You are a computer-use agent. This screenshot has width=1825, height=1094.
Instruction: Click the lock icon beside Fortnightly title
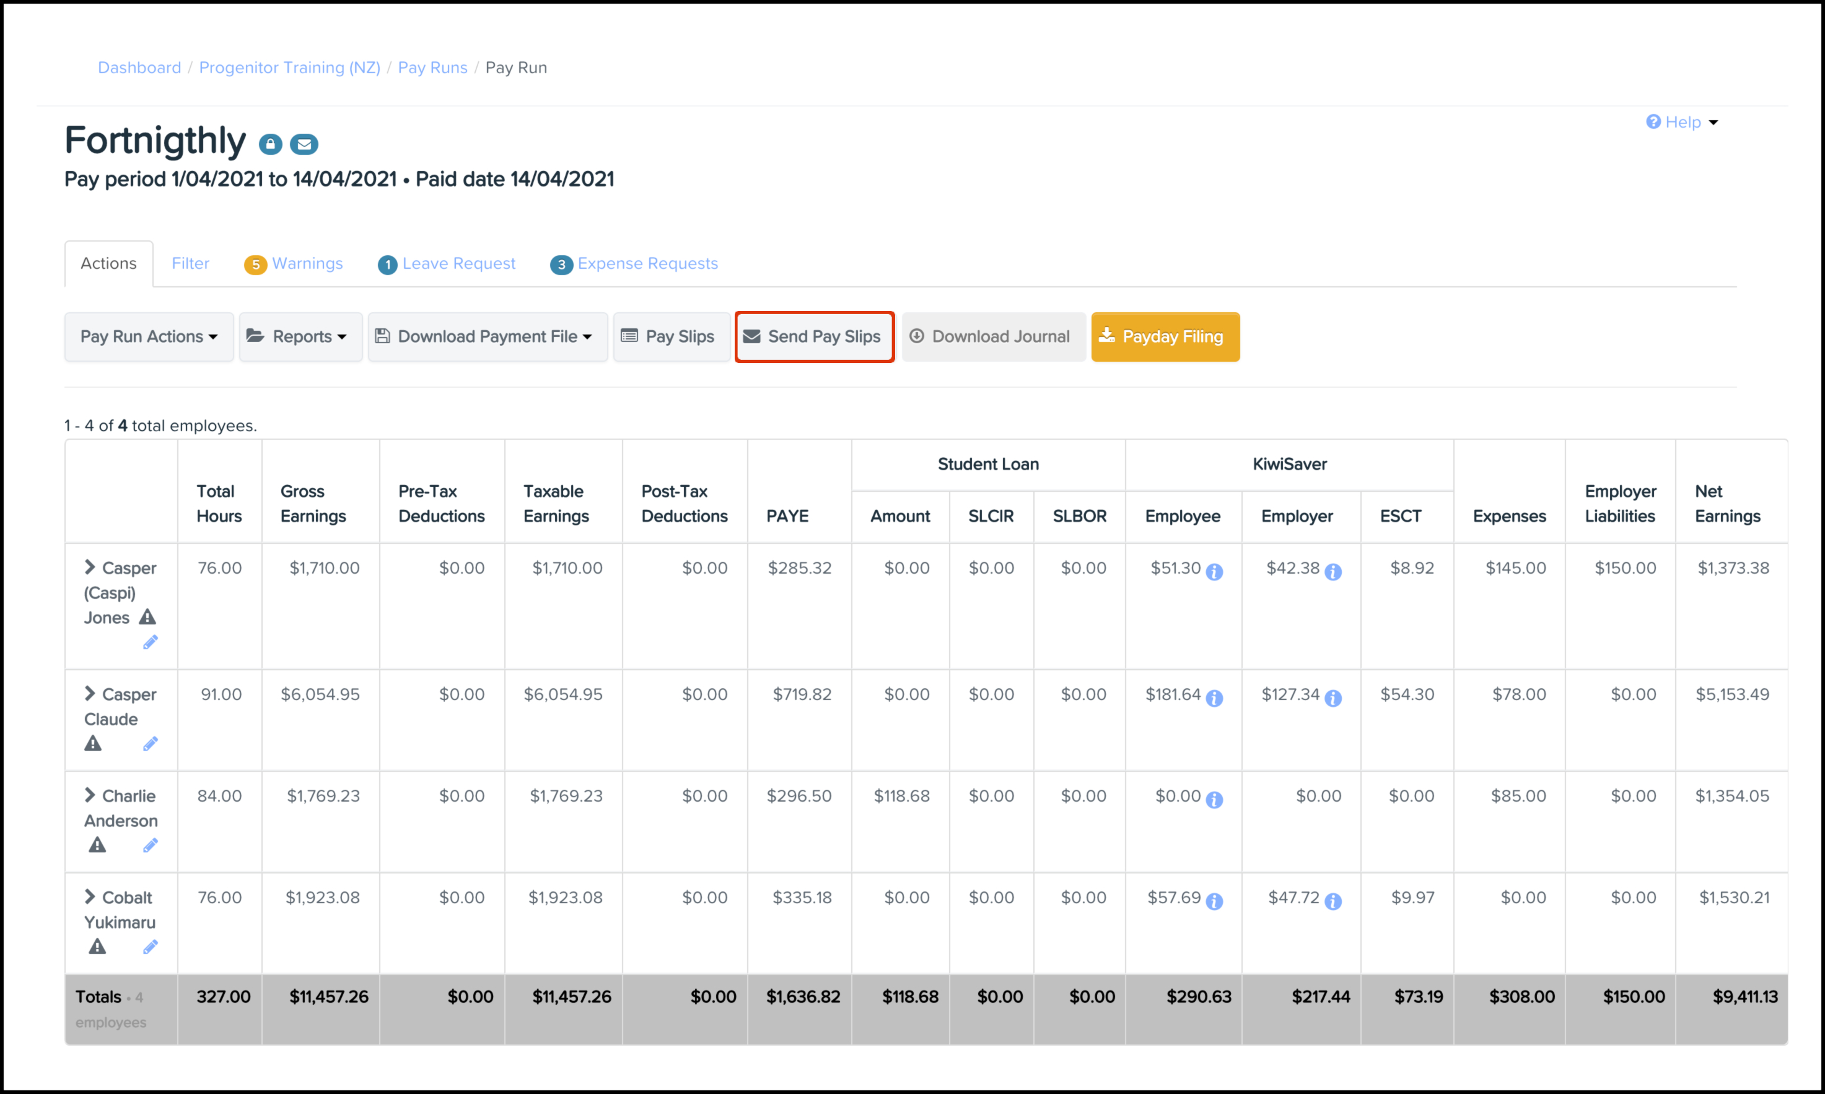(x=271, y=144)
